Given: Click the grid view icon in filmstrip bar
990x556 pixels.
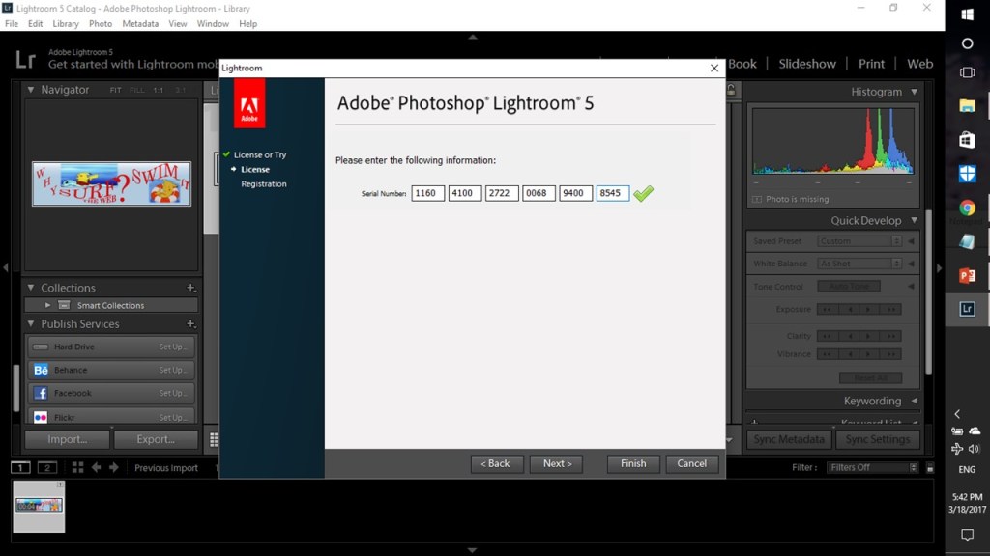Looking at the screenshot, I should click(x=78, y=467).
